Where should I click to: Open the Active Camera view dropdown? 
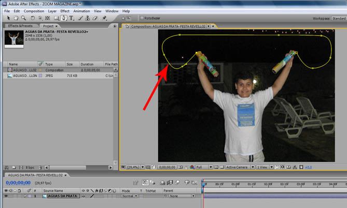[240, 168]
